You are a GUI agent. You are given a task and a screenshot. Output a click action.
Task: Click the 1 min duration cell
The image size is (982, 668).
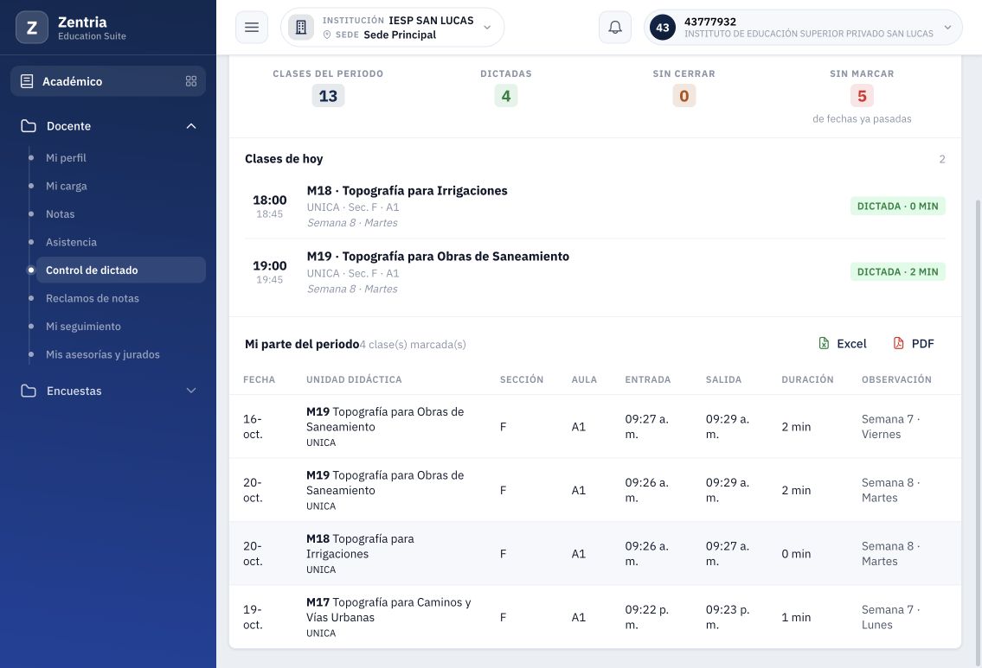coord(796,617)
